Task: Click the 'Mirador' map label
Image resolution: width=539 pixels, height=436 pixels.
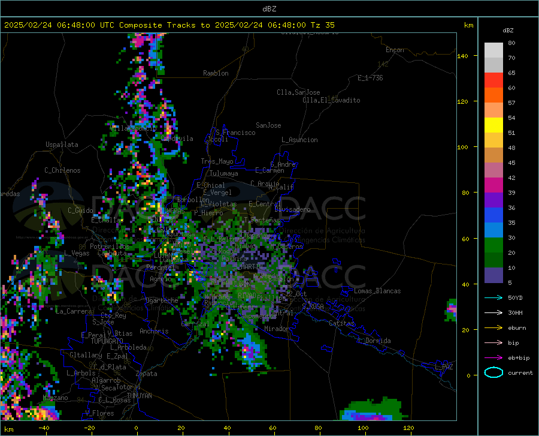Action: tap(276, 329)
